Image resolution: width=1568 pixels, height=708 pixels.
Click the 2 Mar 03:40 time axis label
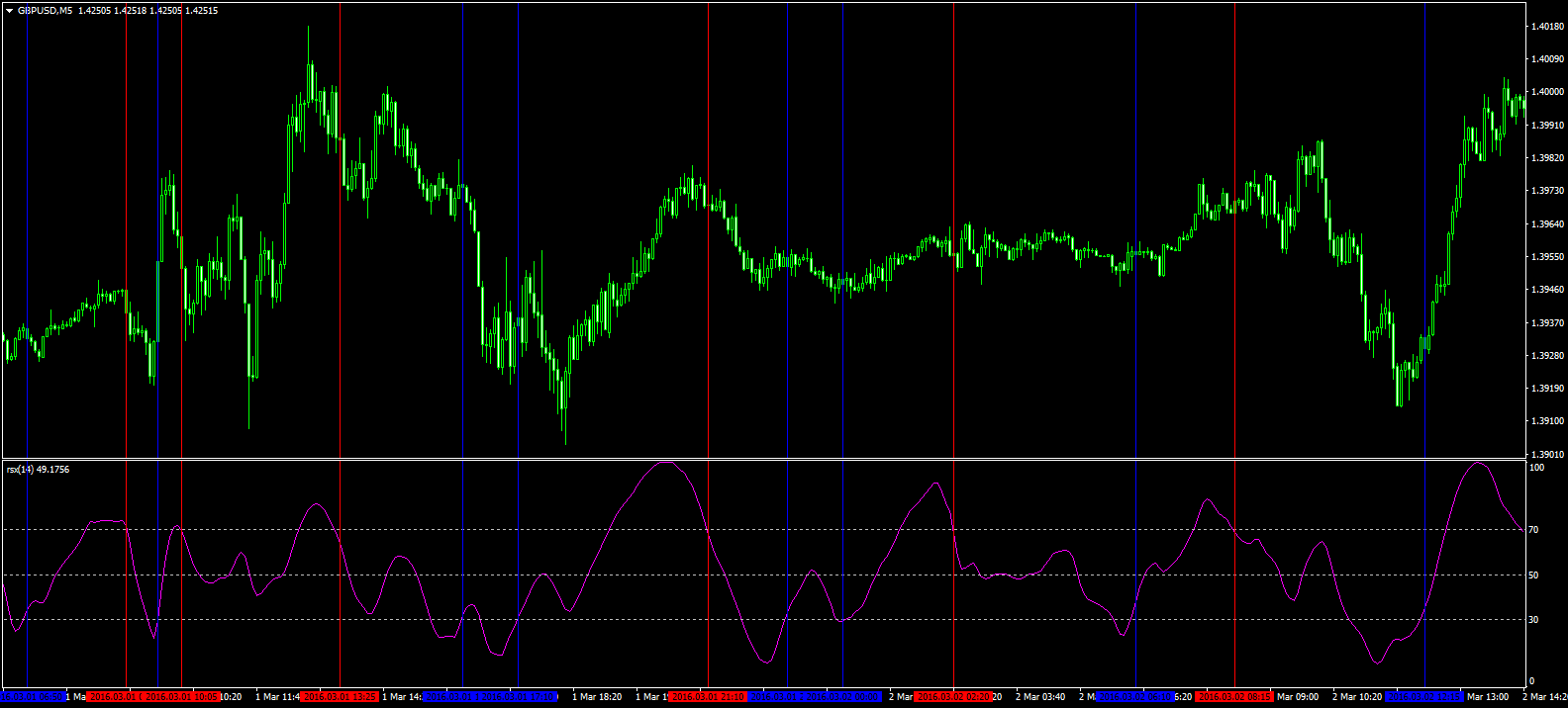click(x=1040, y=697)
